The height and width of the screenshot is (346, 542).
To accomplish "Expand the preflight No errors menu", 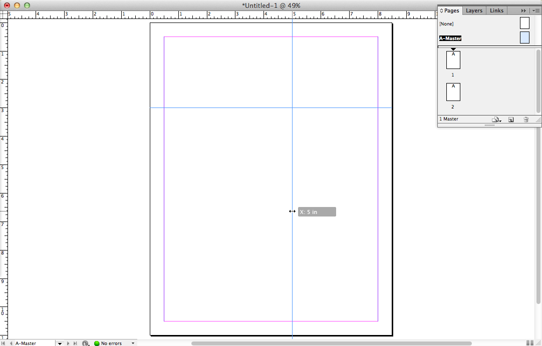I will tap(133, 343).
